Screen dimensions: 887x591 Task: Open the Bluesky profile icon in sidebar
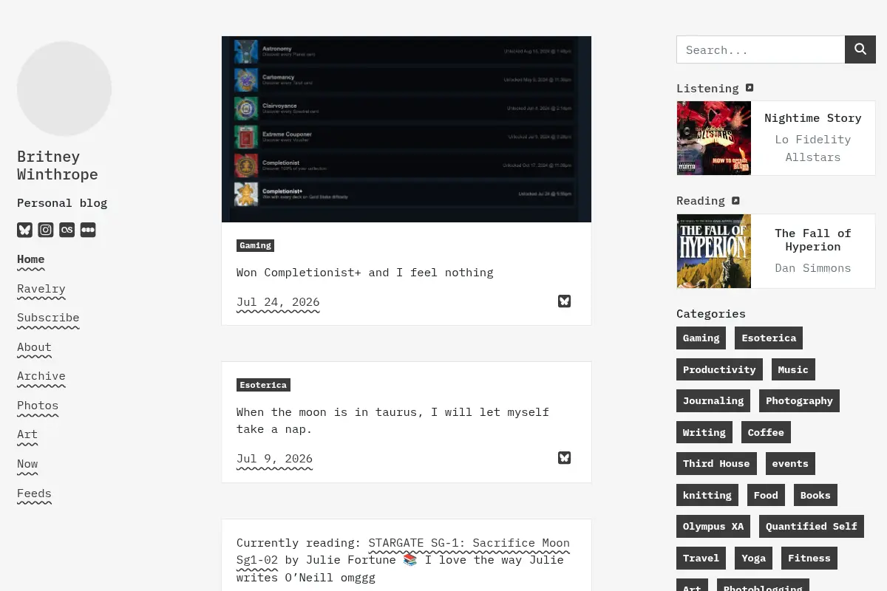tap(24, 230)
